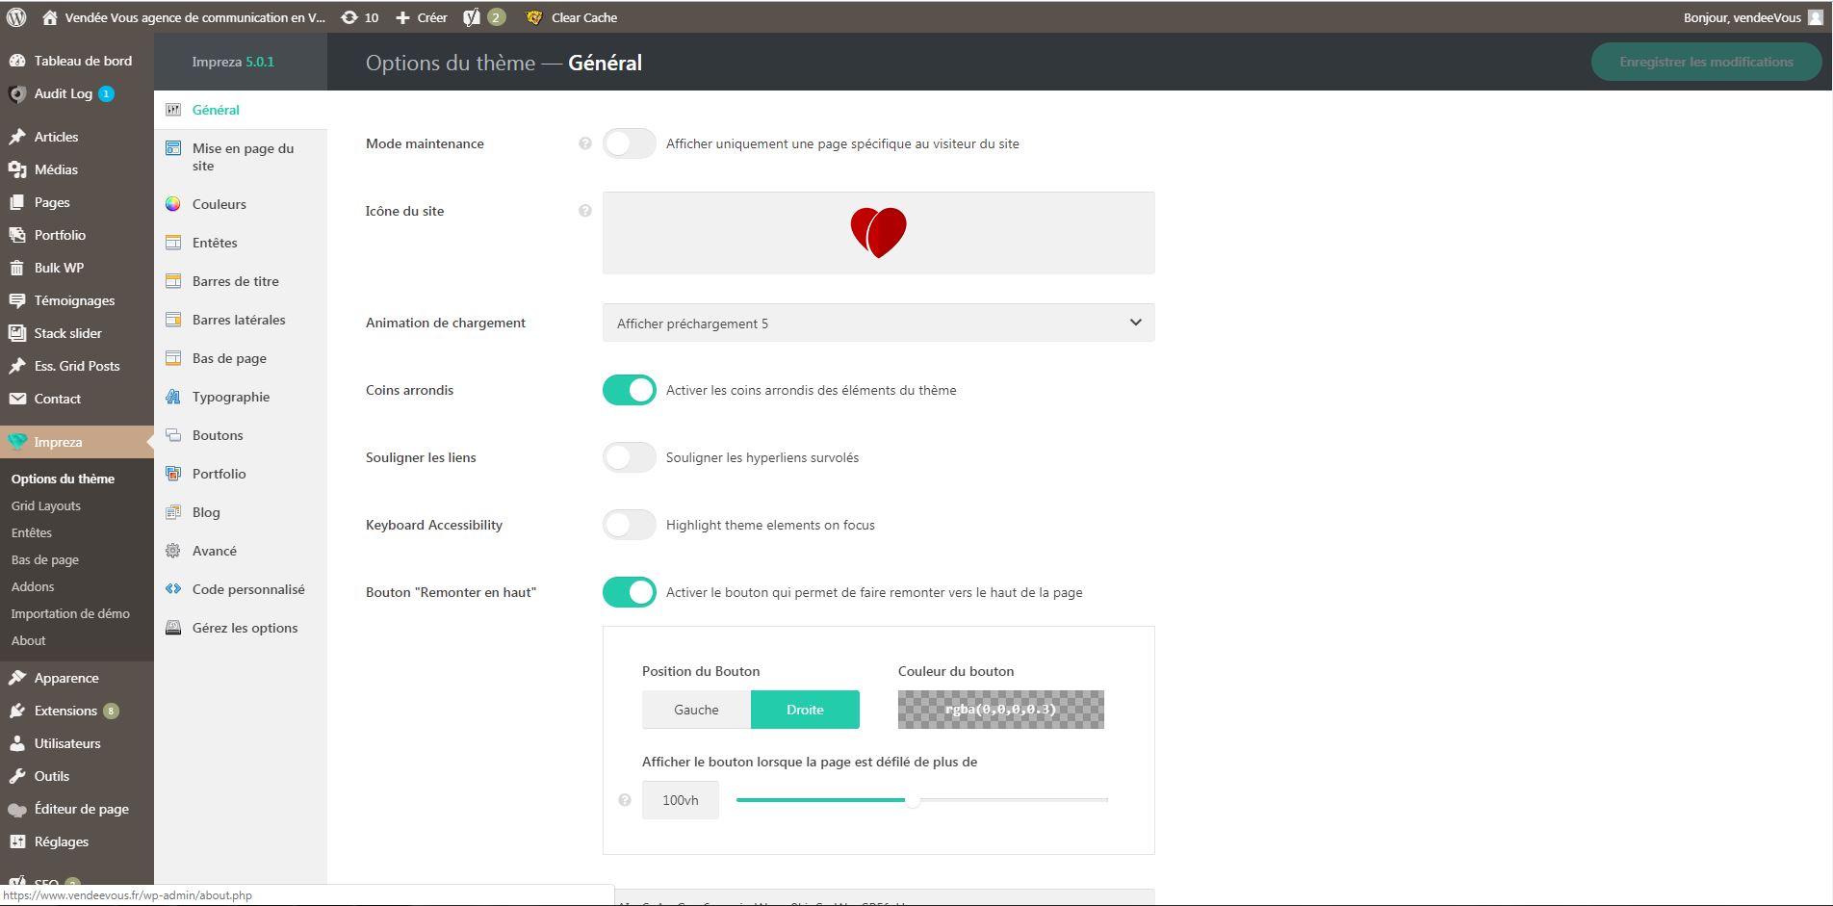The image size is (1833, 906).
Task: Switch to the Boutons options tab
Action: [218, 435]
